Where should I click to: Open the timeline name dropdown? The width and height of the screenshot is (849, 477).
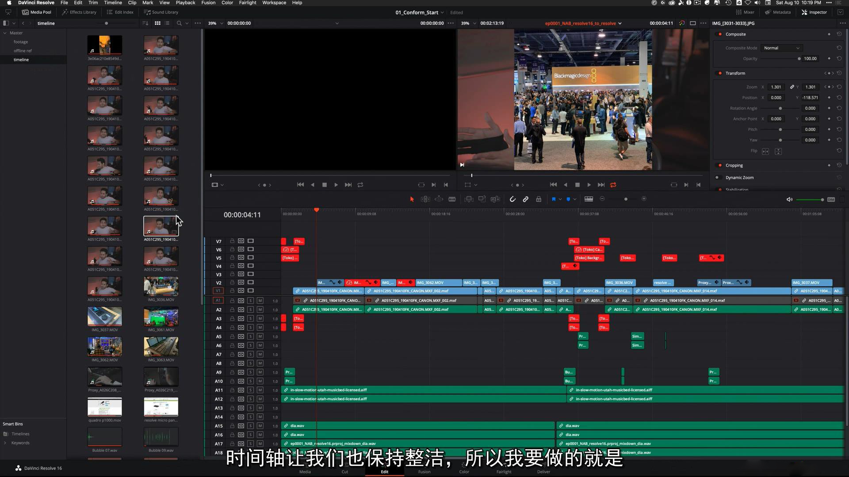click(620, 23)
